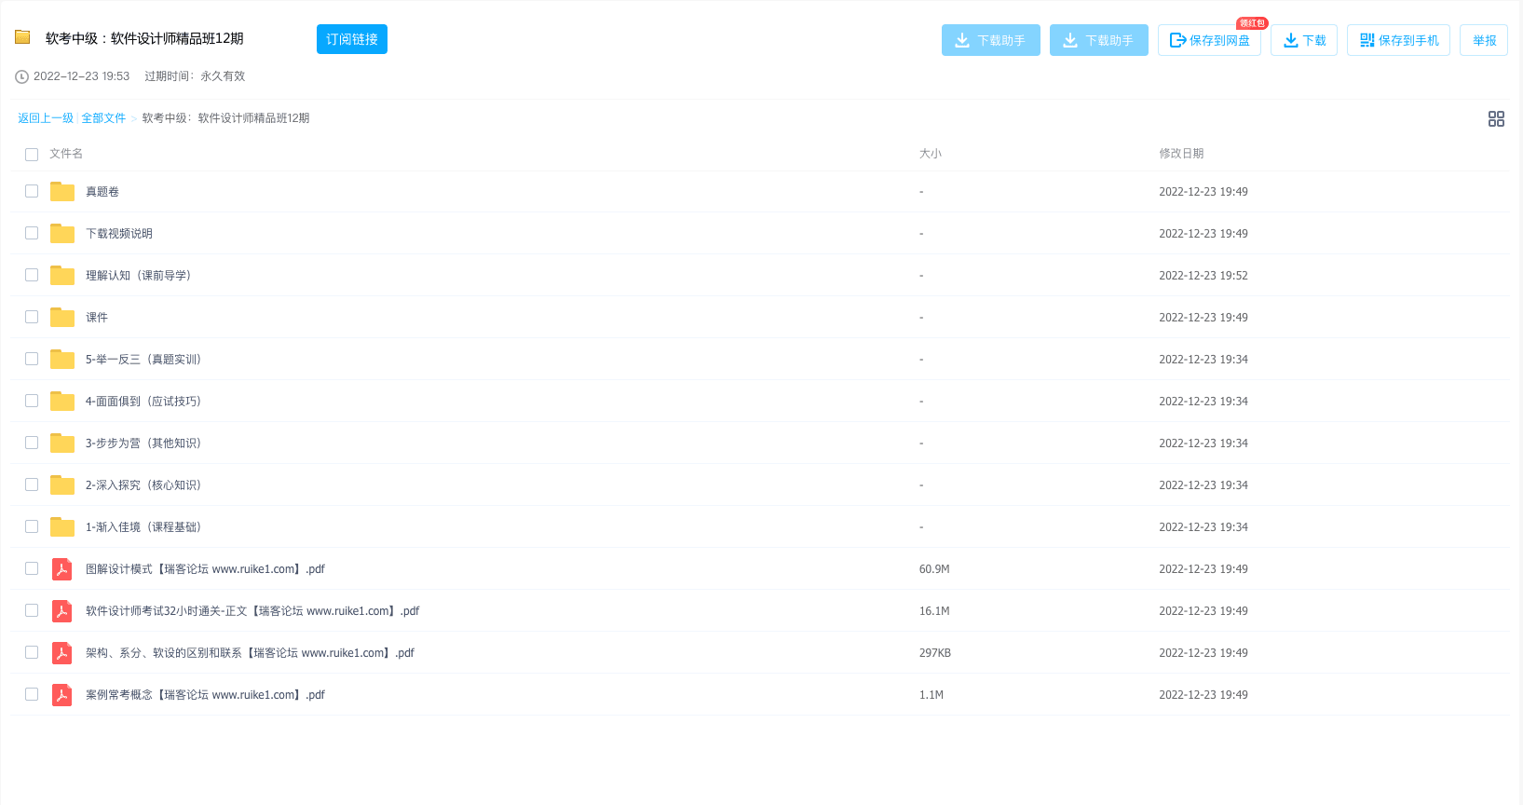Click PDF icon for 案例常考概念

click(x=62, y=694)
